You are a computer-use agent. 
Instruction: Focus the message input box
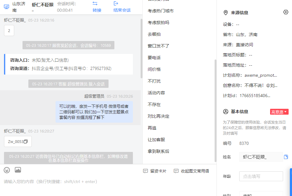[x=108, y=182]
